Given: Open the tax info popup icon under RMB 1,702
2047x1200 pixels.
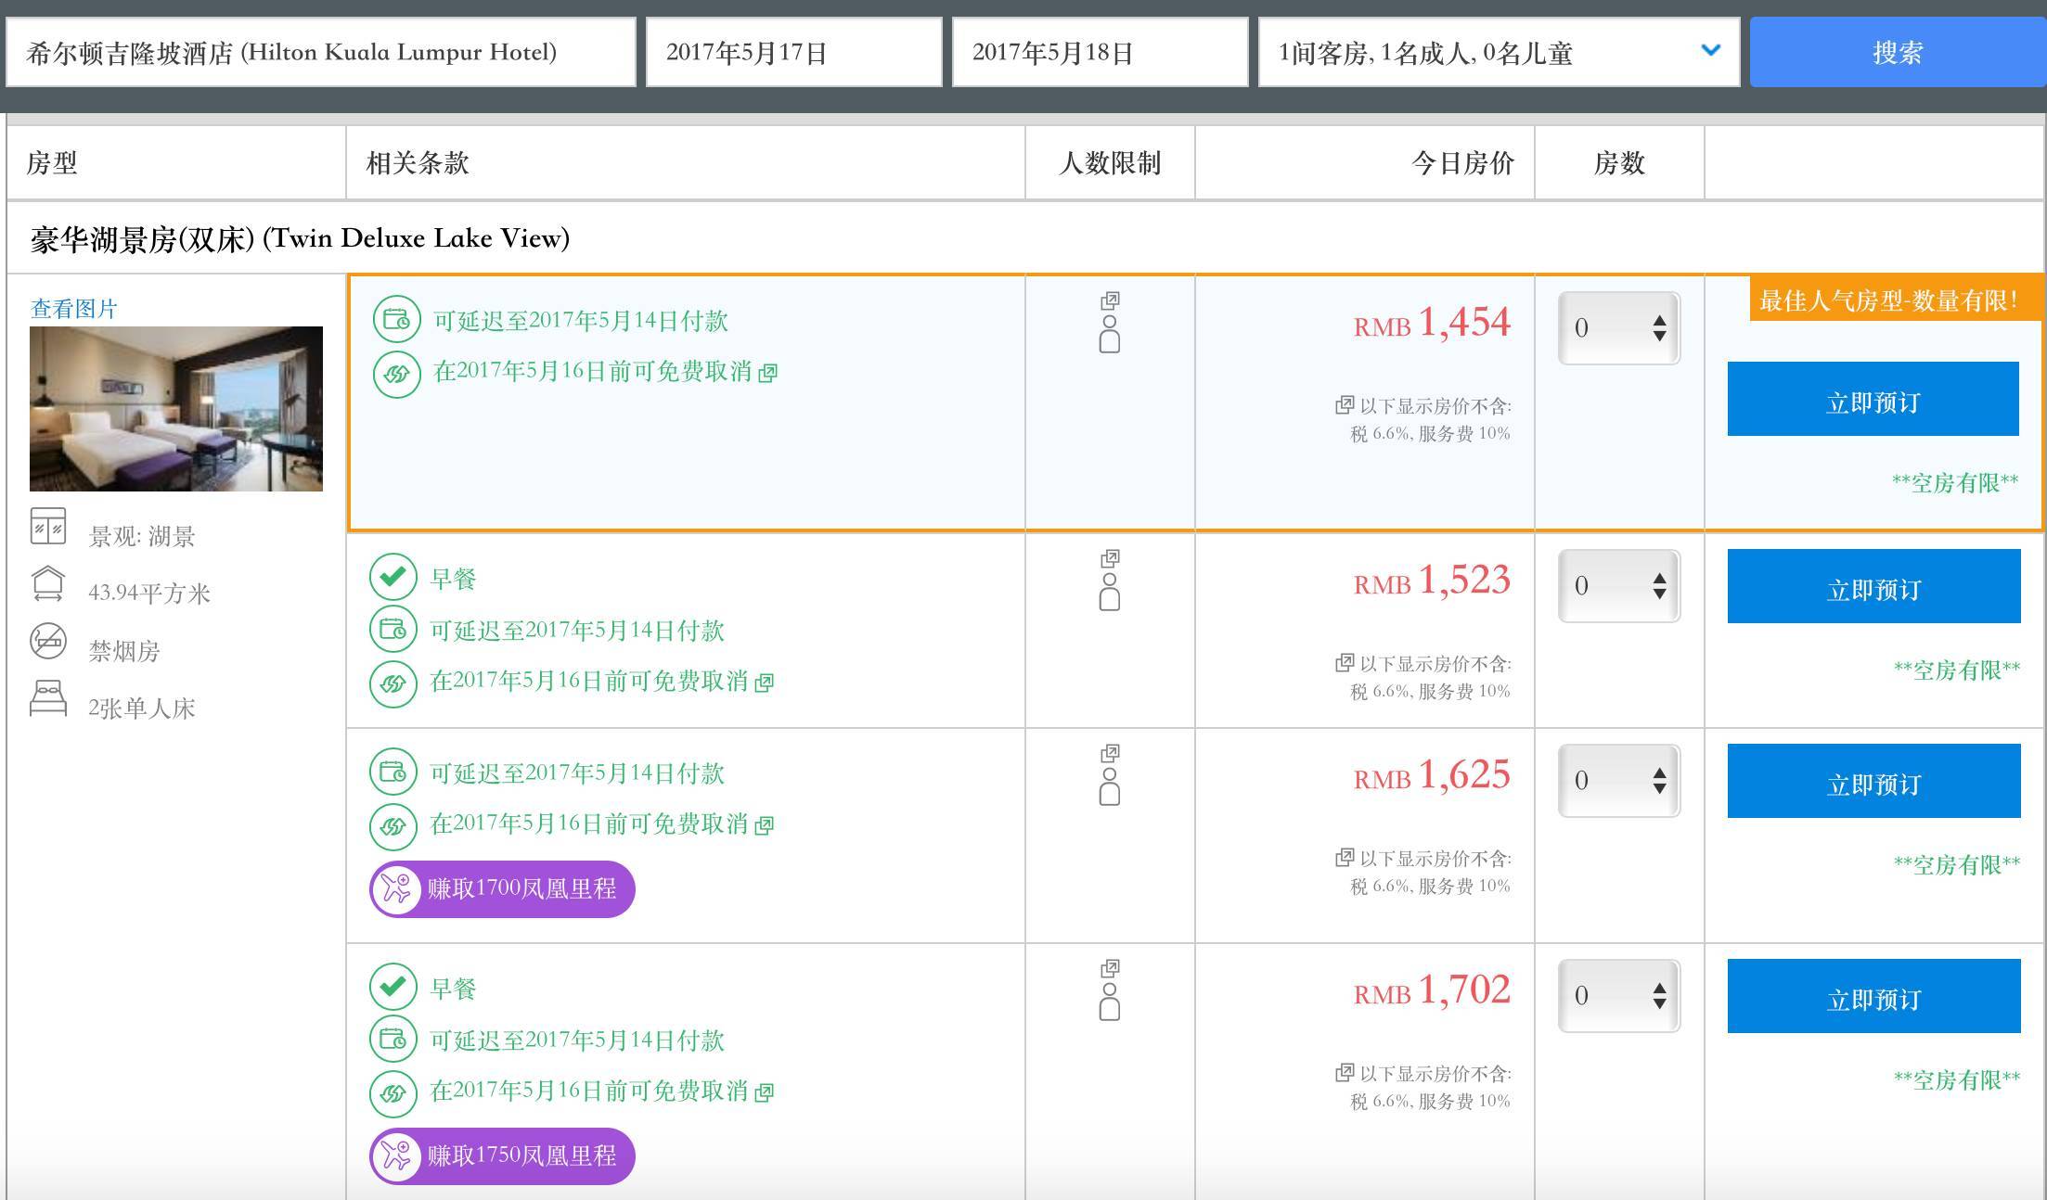Looking at the screenshot, I should (1345, 1073).
